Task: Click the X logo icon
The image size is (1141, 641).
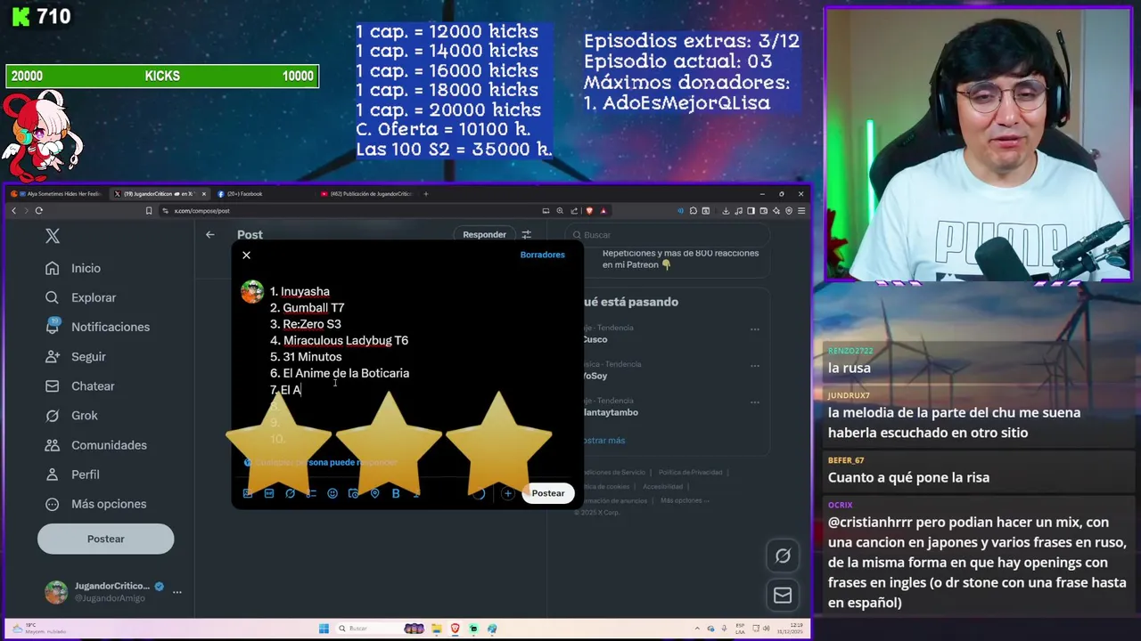Action: pyautogui.click(x=53, y=236)
